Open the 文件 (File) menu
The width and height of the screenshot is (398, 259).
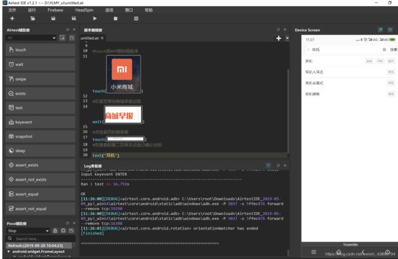[x=12, y=10]
